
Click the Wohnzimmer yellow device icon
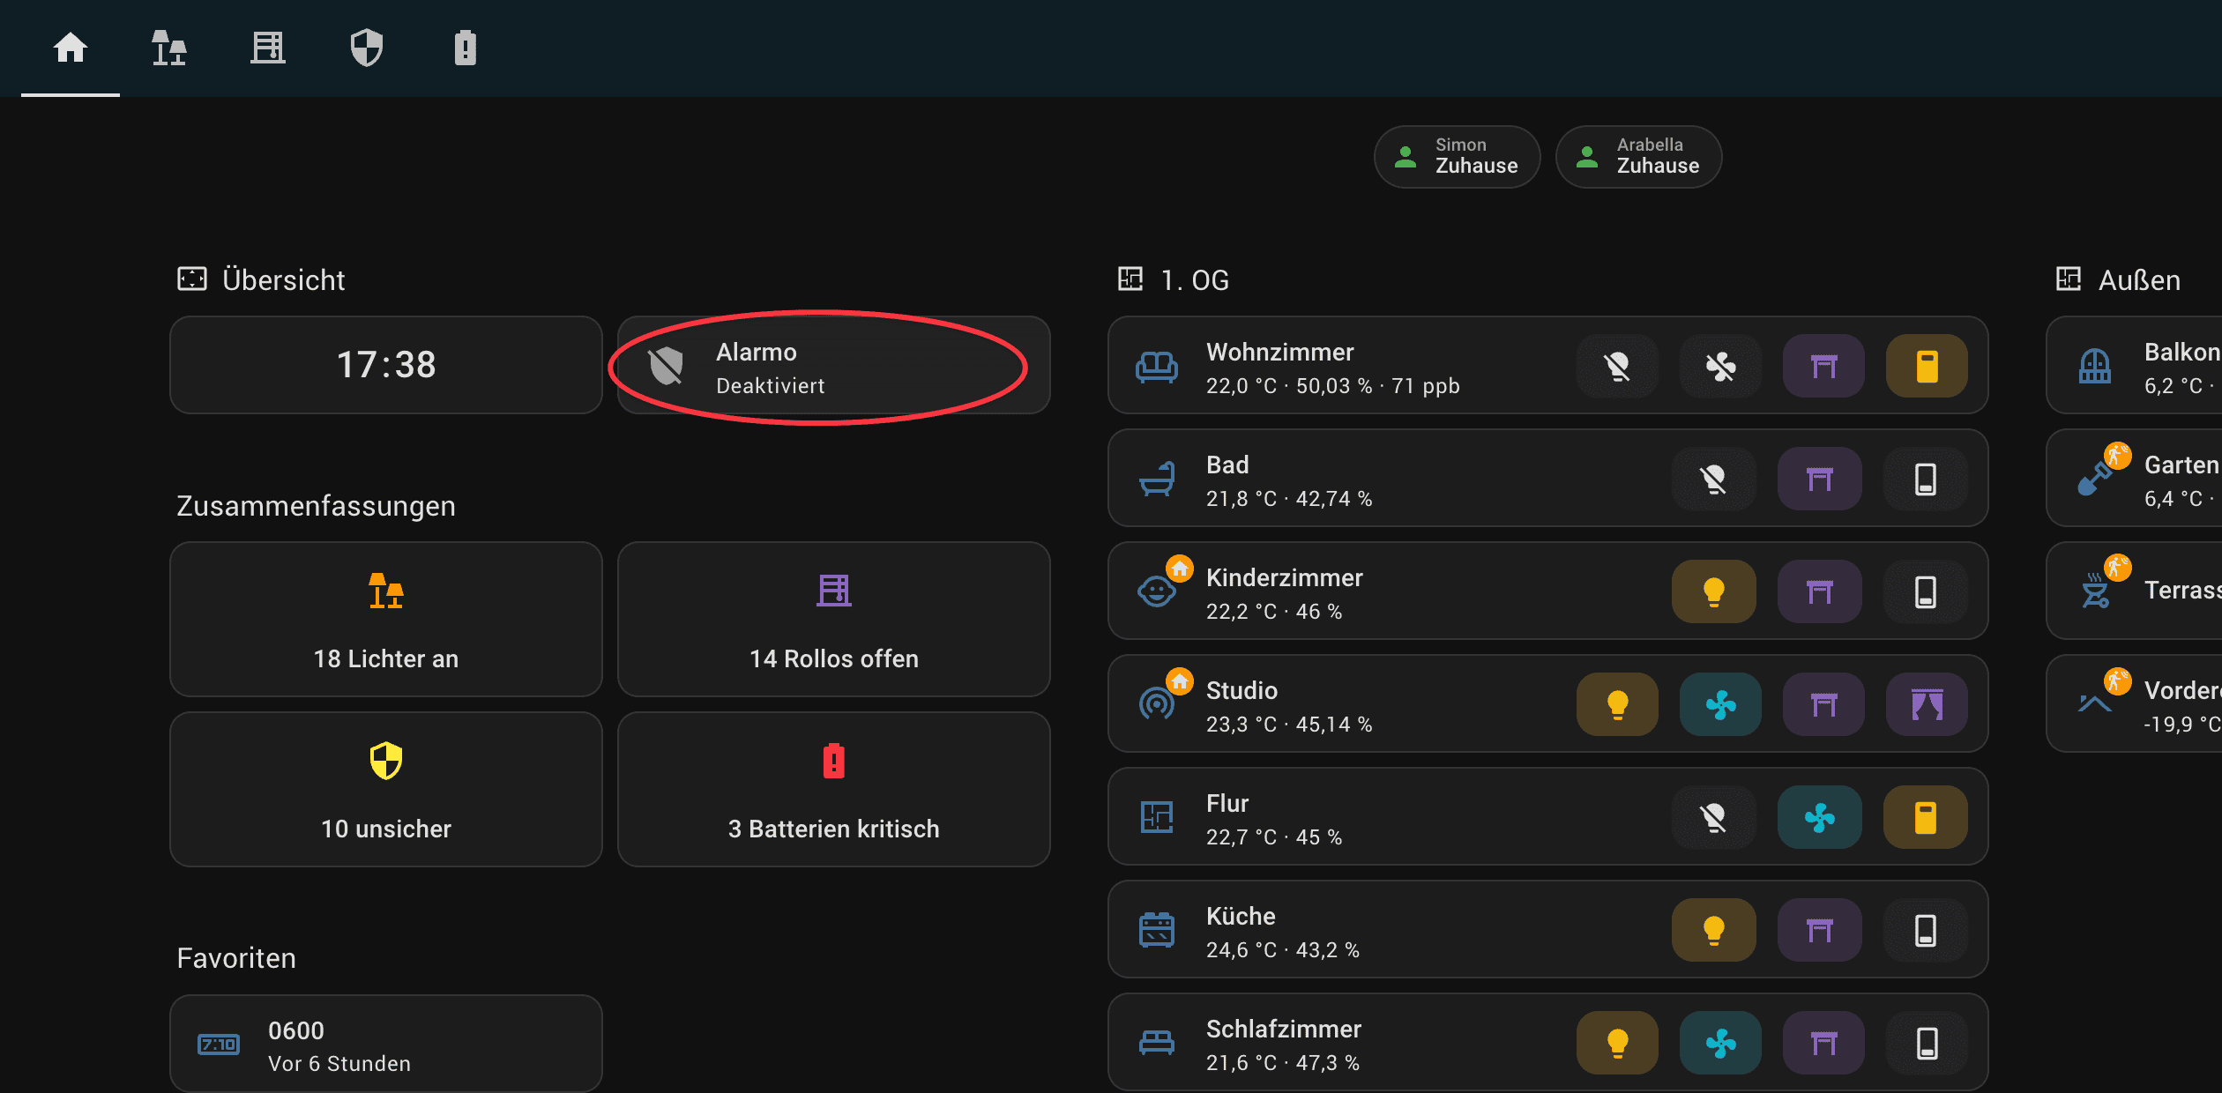[1926, 366]
